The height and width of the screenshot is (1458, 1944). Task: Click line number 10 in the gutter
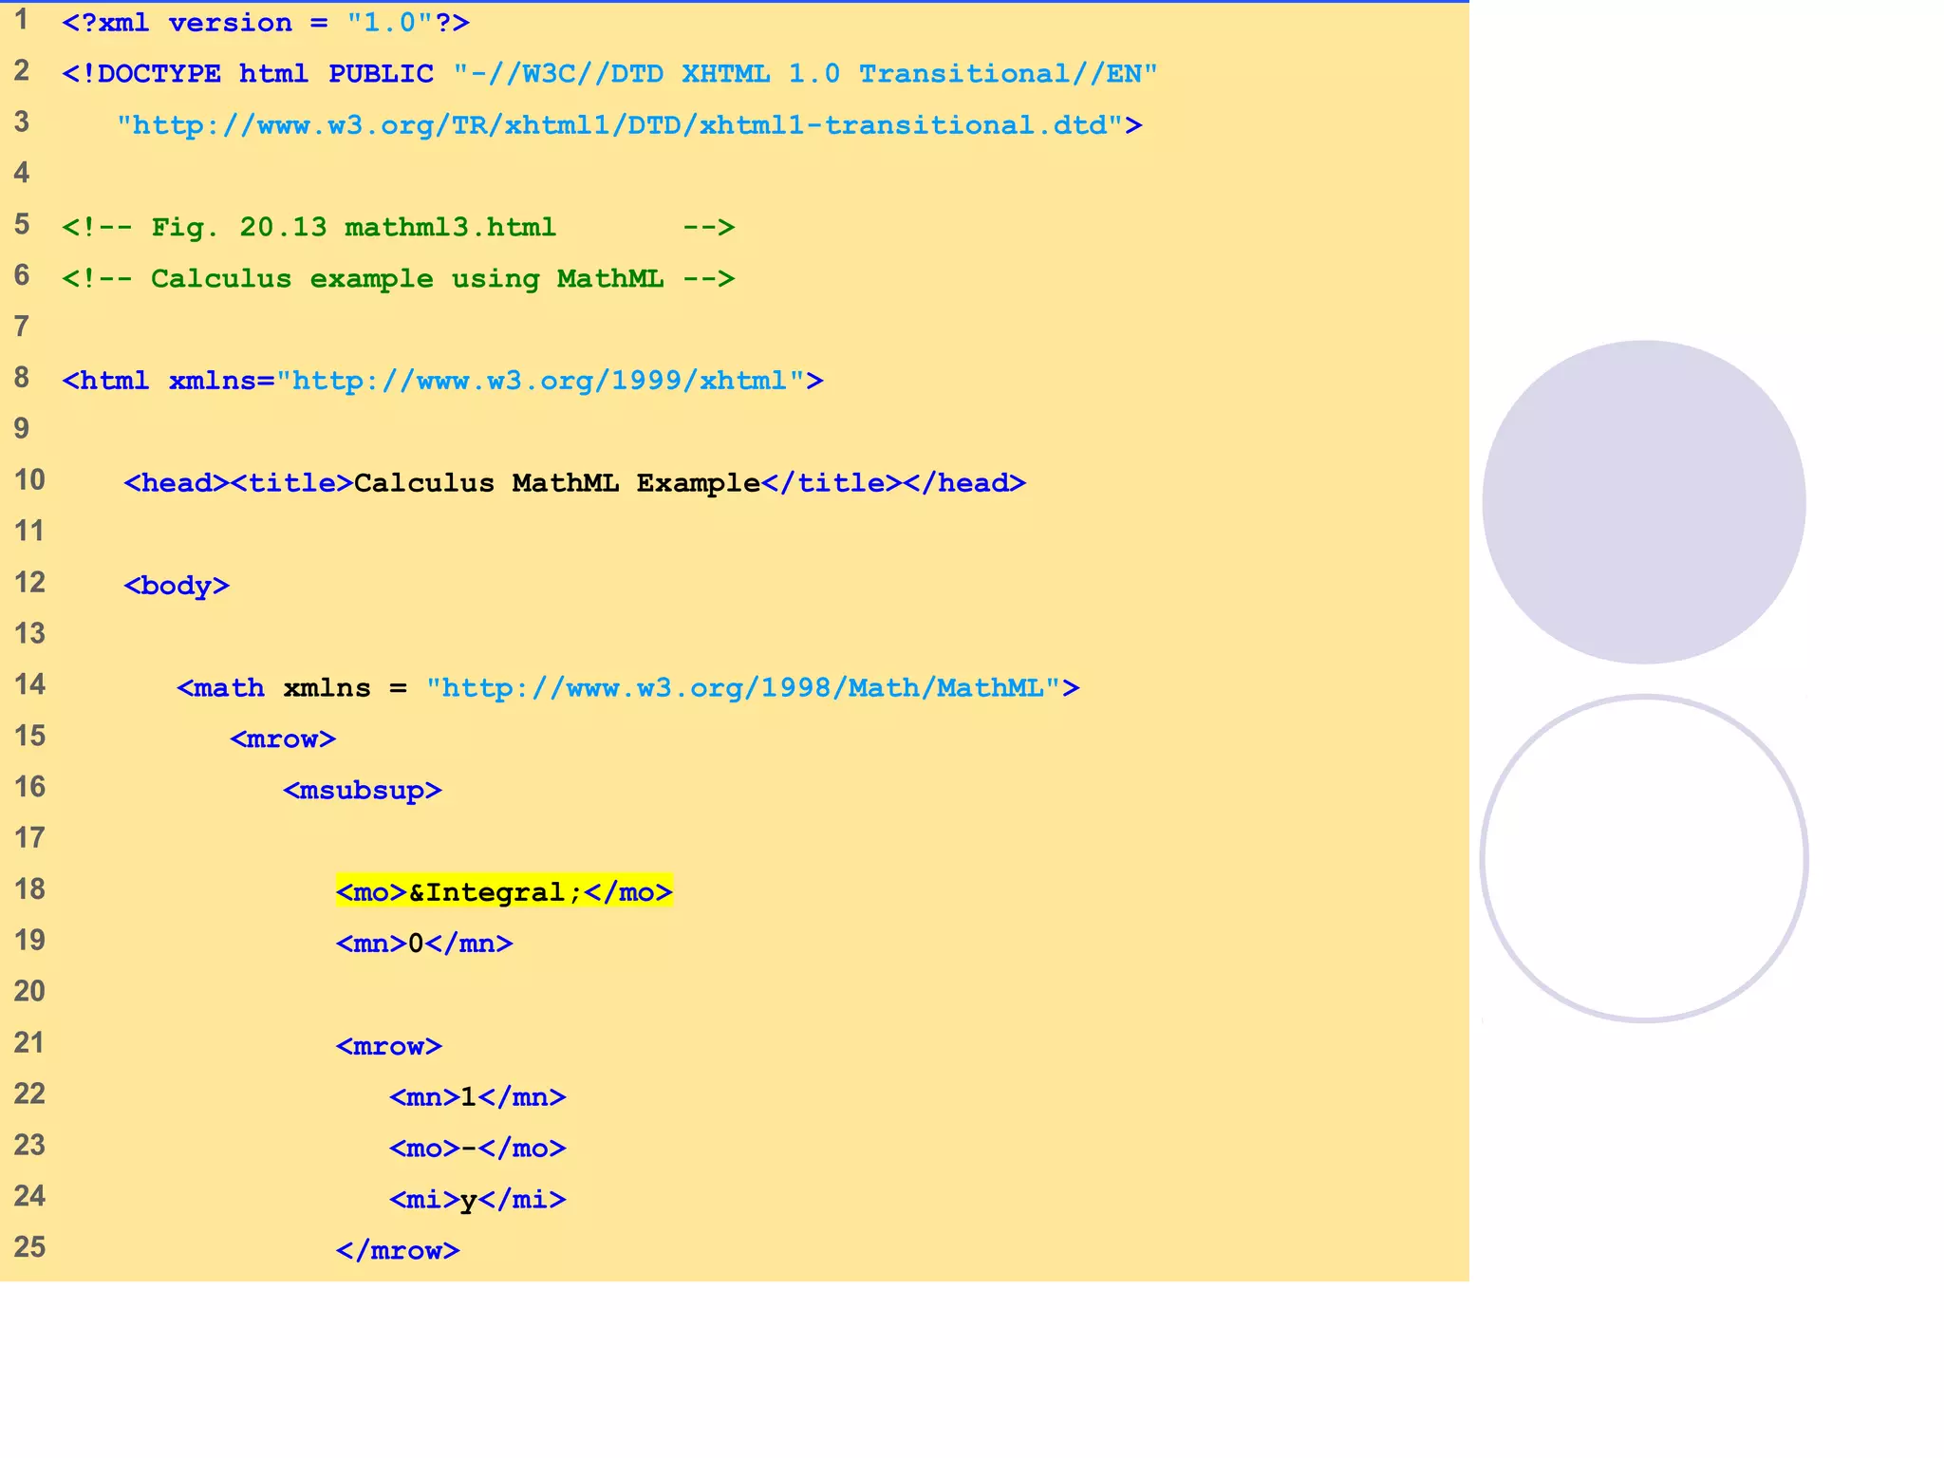point(29,480)
